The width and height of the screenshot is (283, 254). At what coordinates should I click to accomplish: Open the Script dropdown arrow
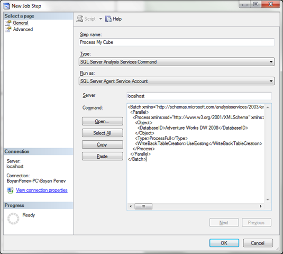pyautogui.click(x=101, y=19)
